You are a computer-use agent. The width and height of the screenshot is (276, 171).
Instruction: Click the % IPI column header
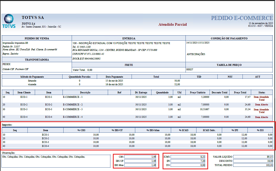(235, 130)
